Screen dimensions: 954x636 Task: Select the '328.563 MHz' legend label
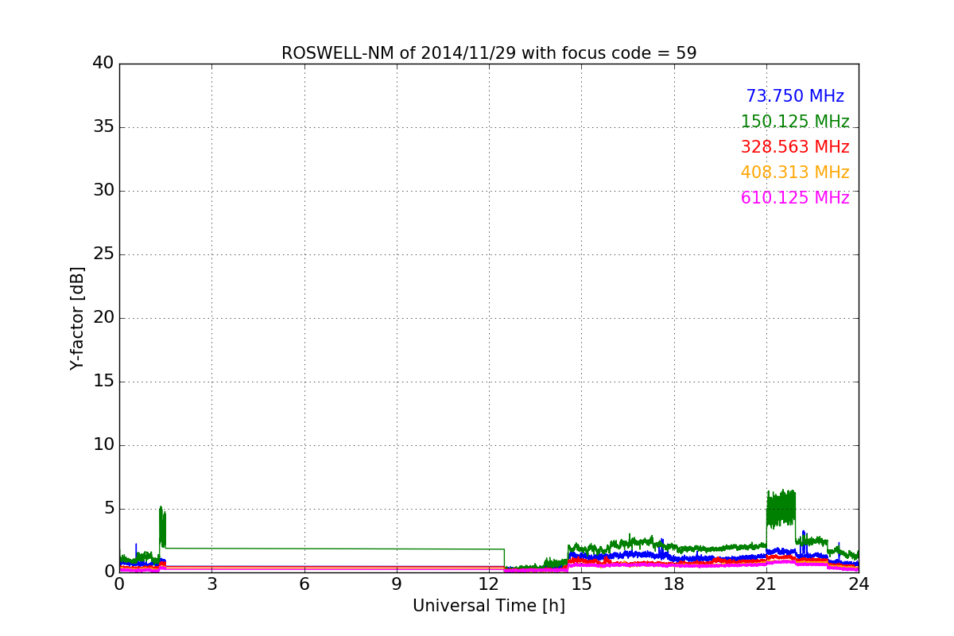click(x=795, y=147)
